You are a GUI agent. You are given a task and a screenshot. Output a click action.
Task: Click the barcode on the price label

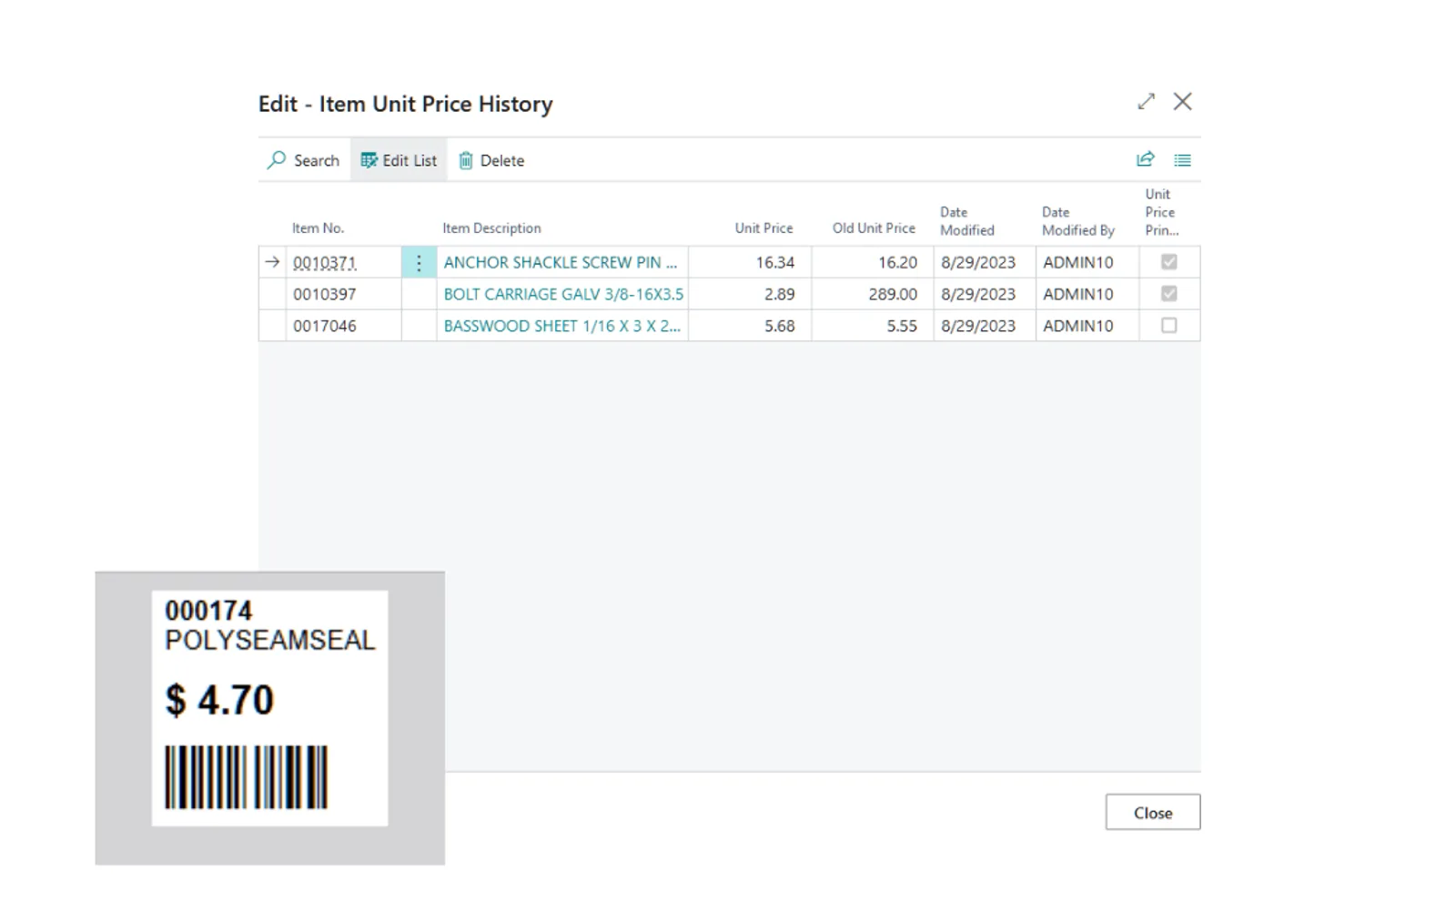pyautogui.click(x=246, y=777)
